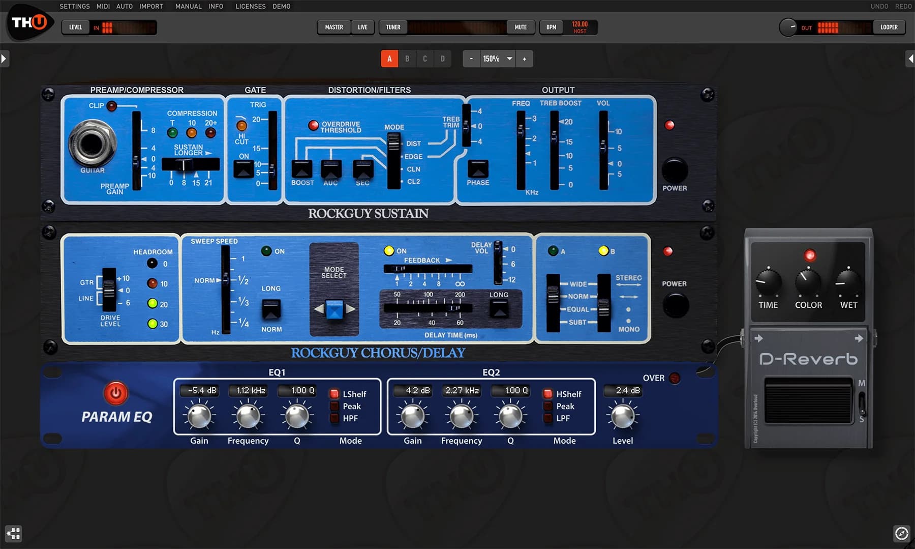Select the Peak mode for EQ1

(335, 406)
